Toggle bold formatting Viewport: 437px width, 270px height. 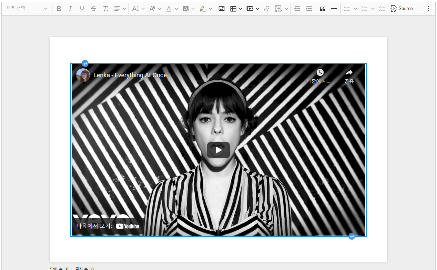coord(59,9)
